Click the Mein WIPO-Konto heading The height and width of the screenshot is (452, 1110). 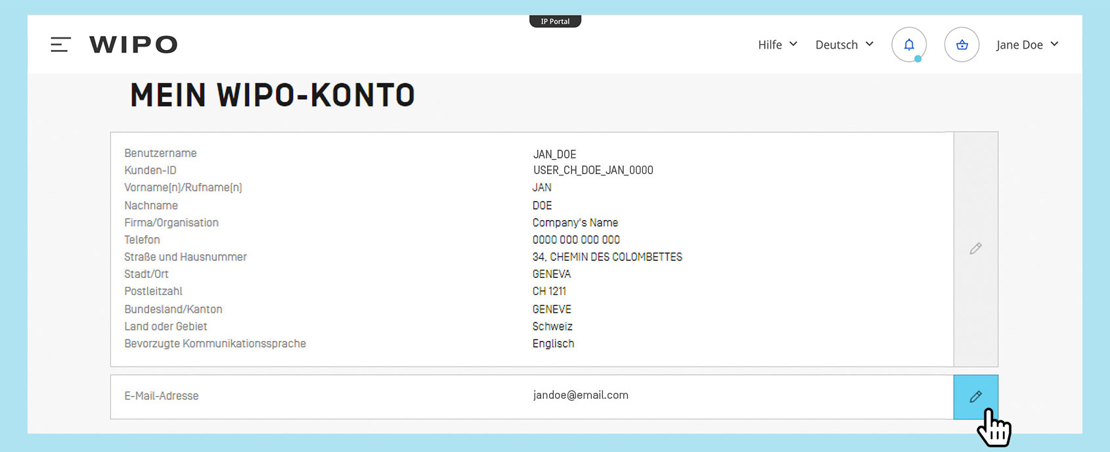pyautogui.click(x=273, y=96)
